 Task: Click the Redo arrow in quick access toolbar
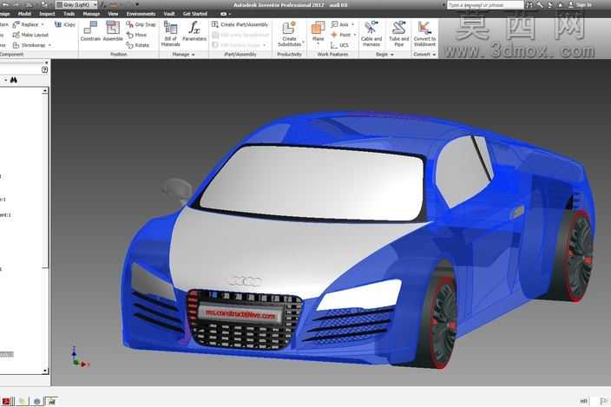pyautogui.click(x=17, y=4)
